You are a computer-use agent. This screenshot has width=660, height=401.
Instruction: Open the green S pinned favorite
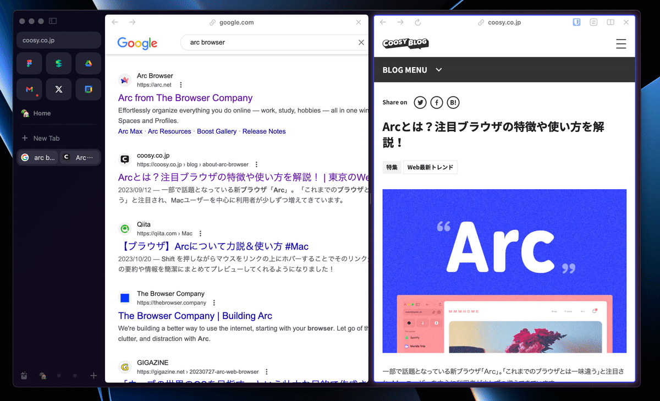pos(59,64)
